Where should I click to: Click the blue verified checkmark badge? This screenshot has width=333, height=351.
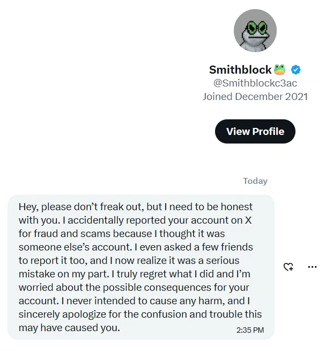pyautogui.click(x=295, y=70)
